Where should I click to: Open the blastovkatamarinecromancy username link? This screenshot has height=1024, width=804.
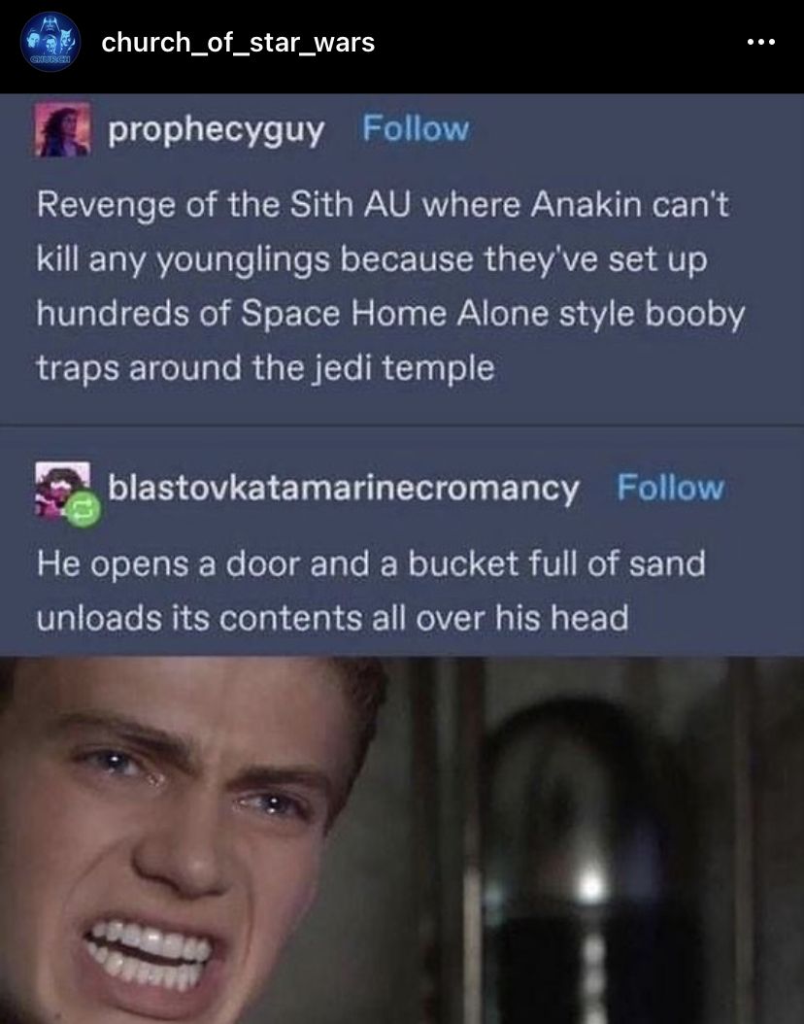click(x=344, y=489)
